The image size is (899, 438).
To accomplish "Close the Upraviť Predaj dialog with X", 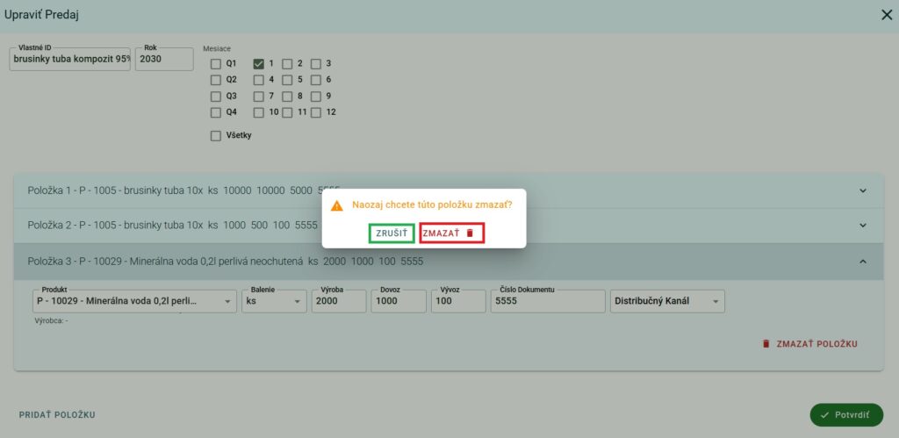I will pyautogui.click(x=886, y=15).
